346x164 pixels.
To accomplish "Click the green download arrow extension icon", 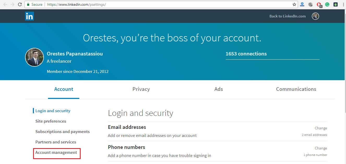I will point(336,4).
